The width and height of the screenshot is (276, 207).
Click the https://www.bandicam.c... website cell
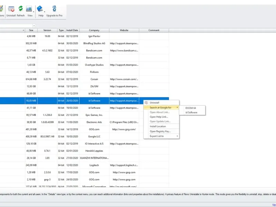click(124, 50)
